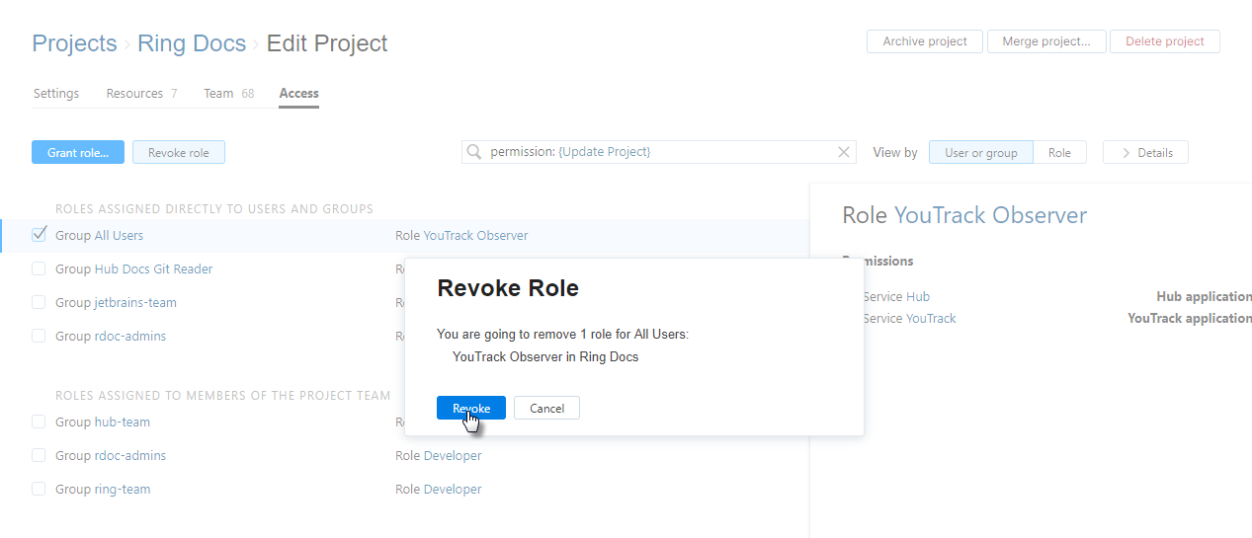Select the hub-team group checkbox
This screenshot has height=538, width=1252.
pos(39,422)
